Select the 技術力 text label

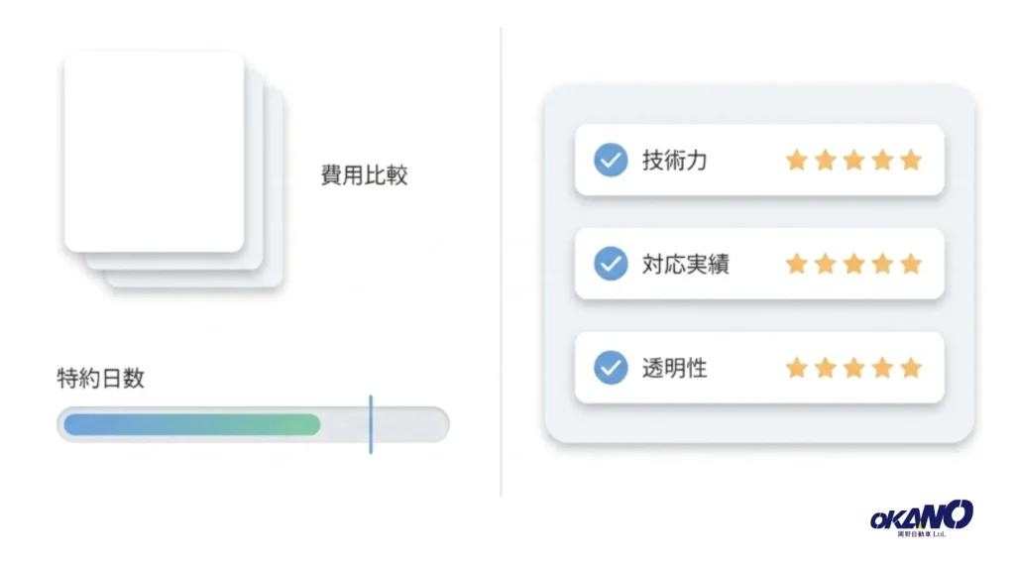click(x=674, y=161)
